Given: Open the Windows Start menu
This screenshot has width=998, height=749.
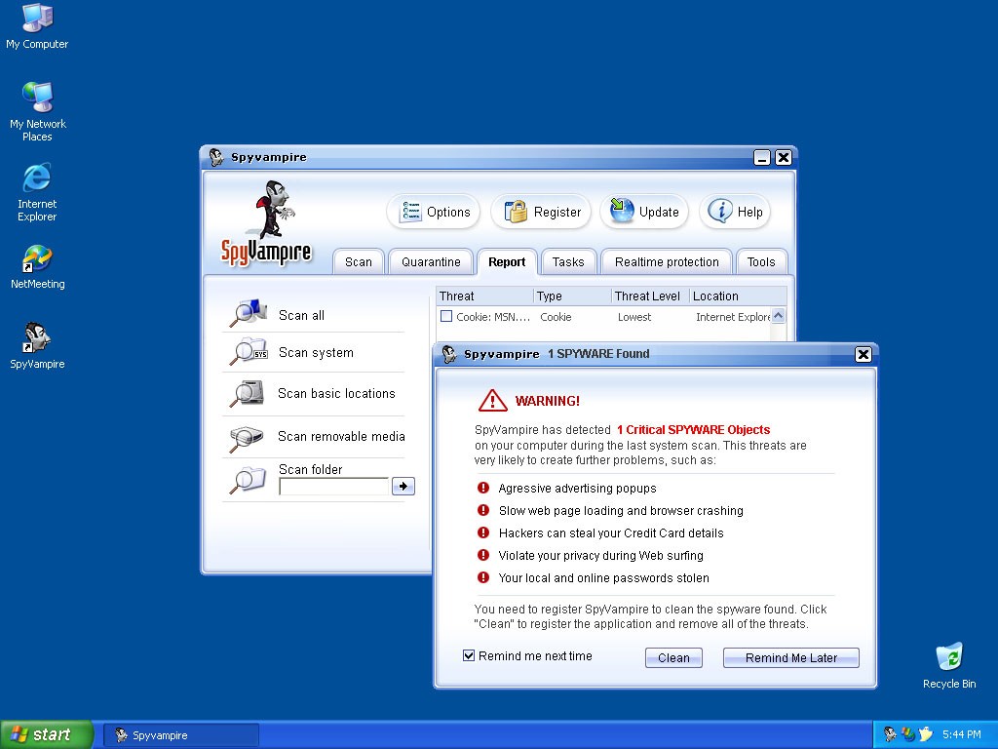Looking at the screenshot, I should click(46, 734).
